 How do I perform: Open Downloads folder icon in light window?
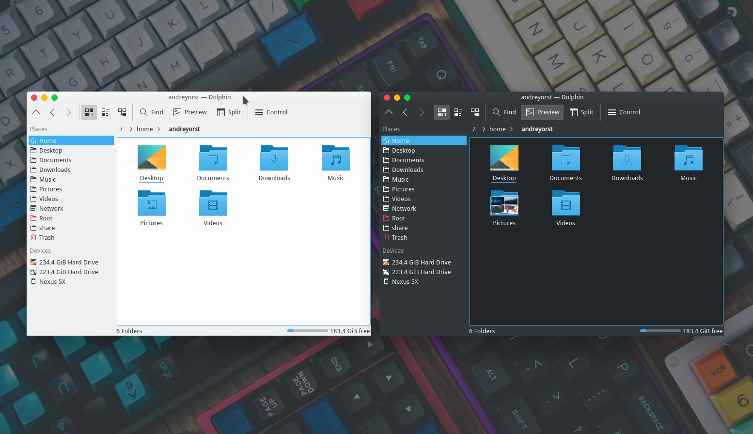click(x=274, y=158)
